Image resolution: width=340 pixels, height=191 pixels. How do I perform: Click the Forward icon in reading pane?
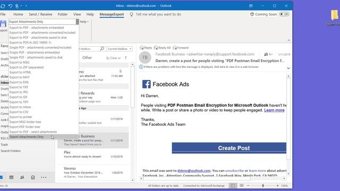pos(175,48)
